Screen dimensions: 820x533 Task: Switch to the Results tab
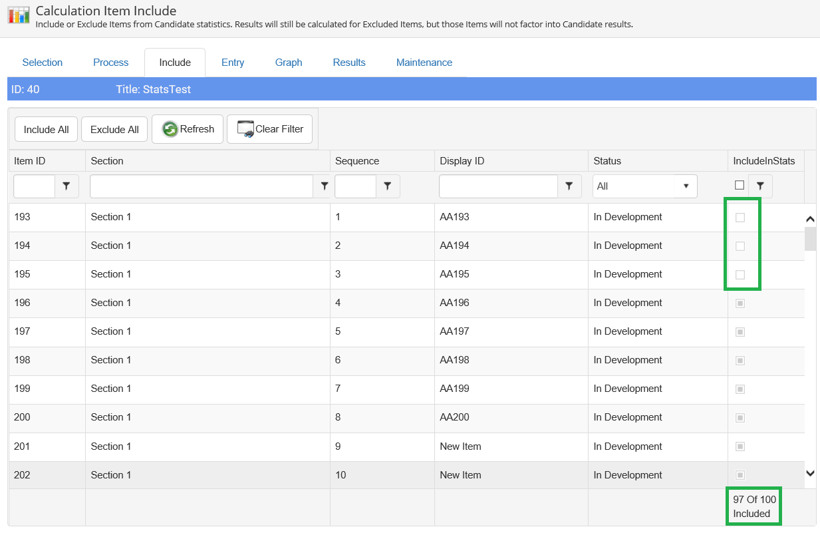coord(349,63)
